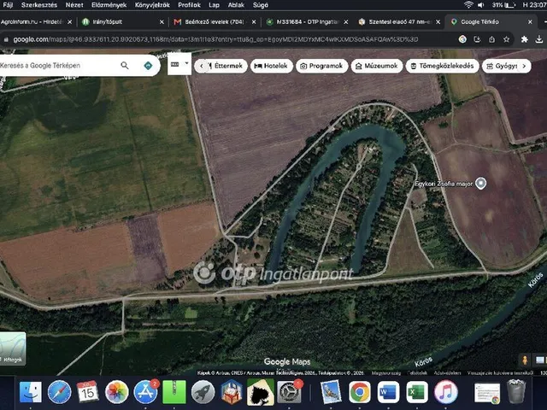This screenshot has width=547, height=410.
Task: Click the search magnifier in Google Maps
Action: tap(125, 65)
